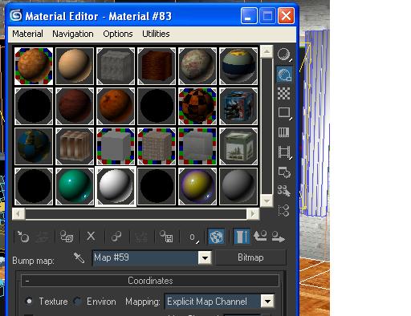Click the Sample Type sphere icon

coord(284,55)
